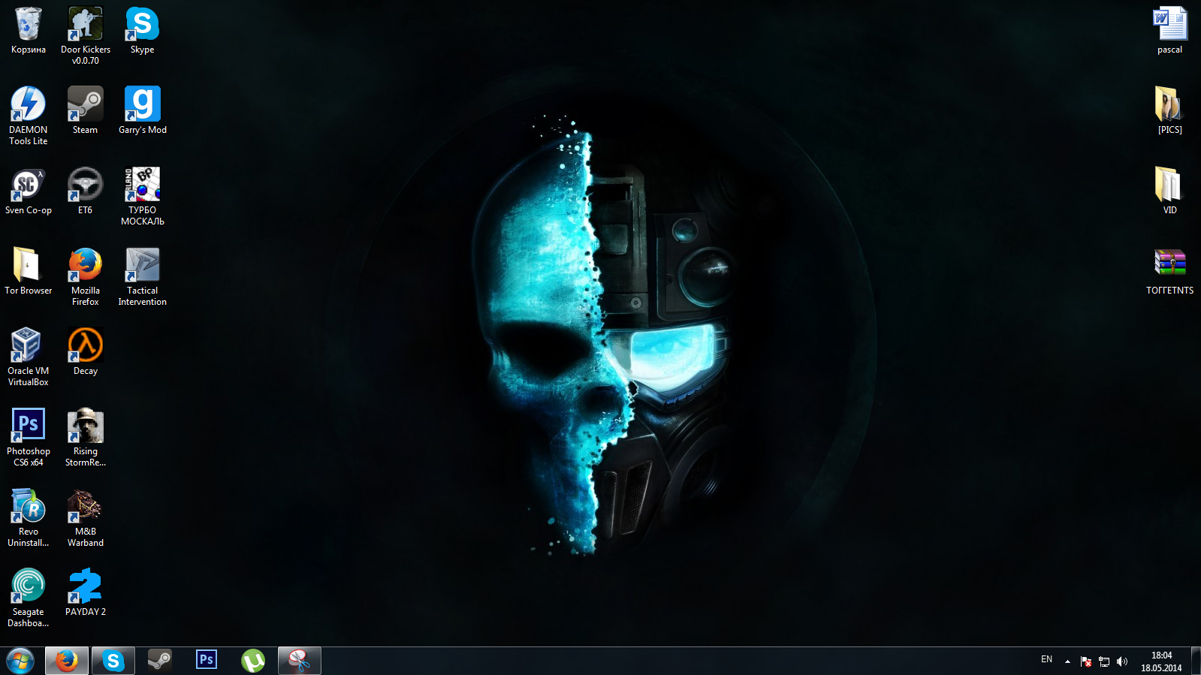Screen dimensions: 1201x675
Task: Open the network status tray icon
Action: (x=1104, y=661)
